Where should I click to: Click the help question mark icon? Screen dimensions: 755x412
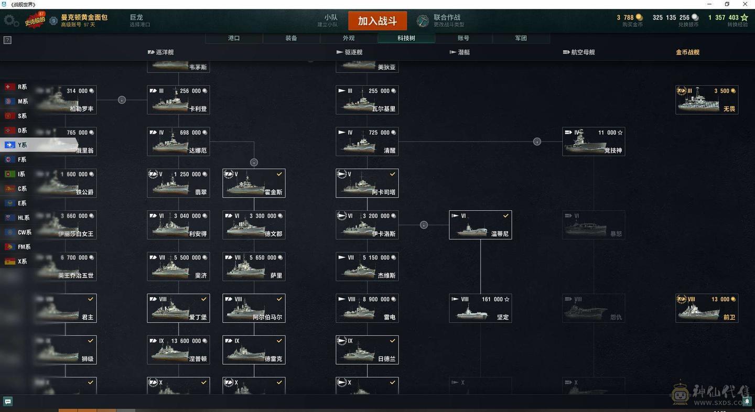coord(7,40)
